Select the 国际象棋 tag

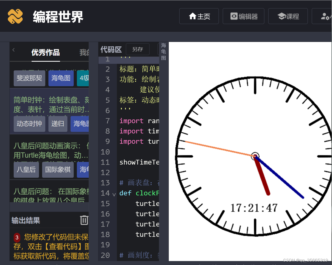tap(58, 170)
